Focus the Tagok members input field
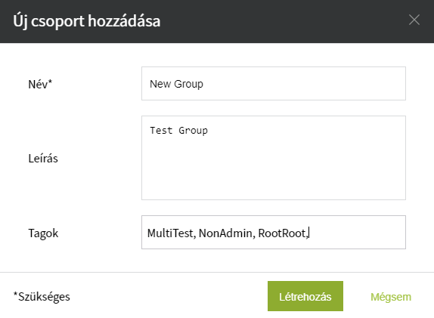Viewport: 434px width, 318px height. point(274,233)
